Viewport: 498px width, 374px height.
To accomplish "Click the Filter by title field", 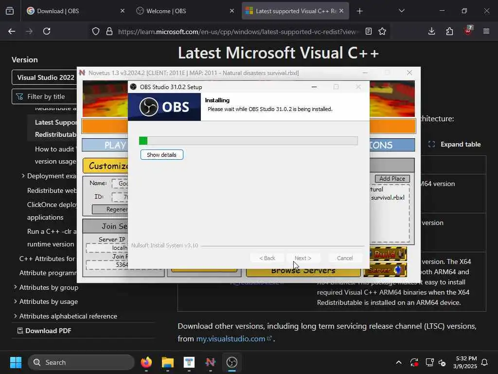I will (x=44, y=96).
